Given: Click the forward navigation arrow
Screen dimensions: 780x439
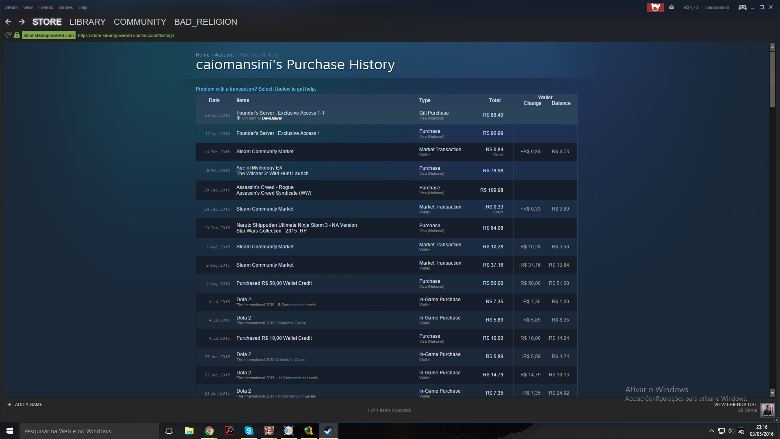Looking at the screenshot, I should (22, 22).
